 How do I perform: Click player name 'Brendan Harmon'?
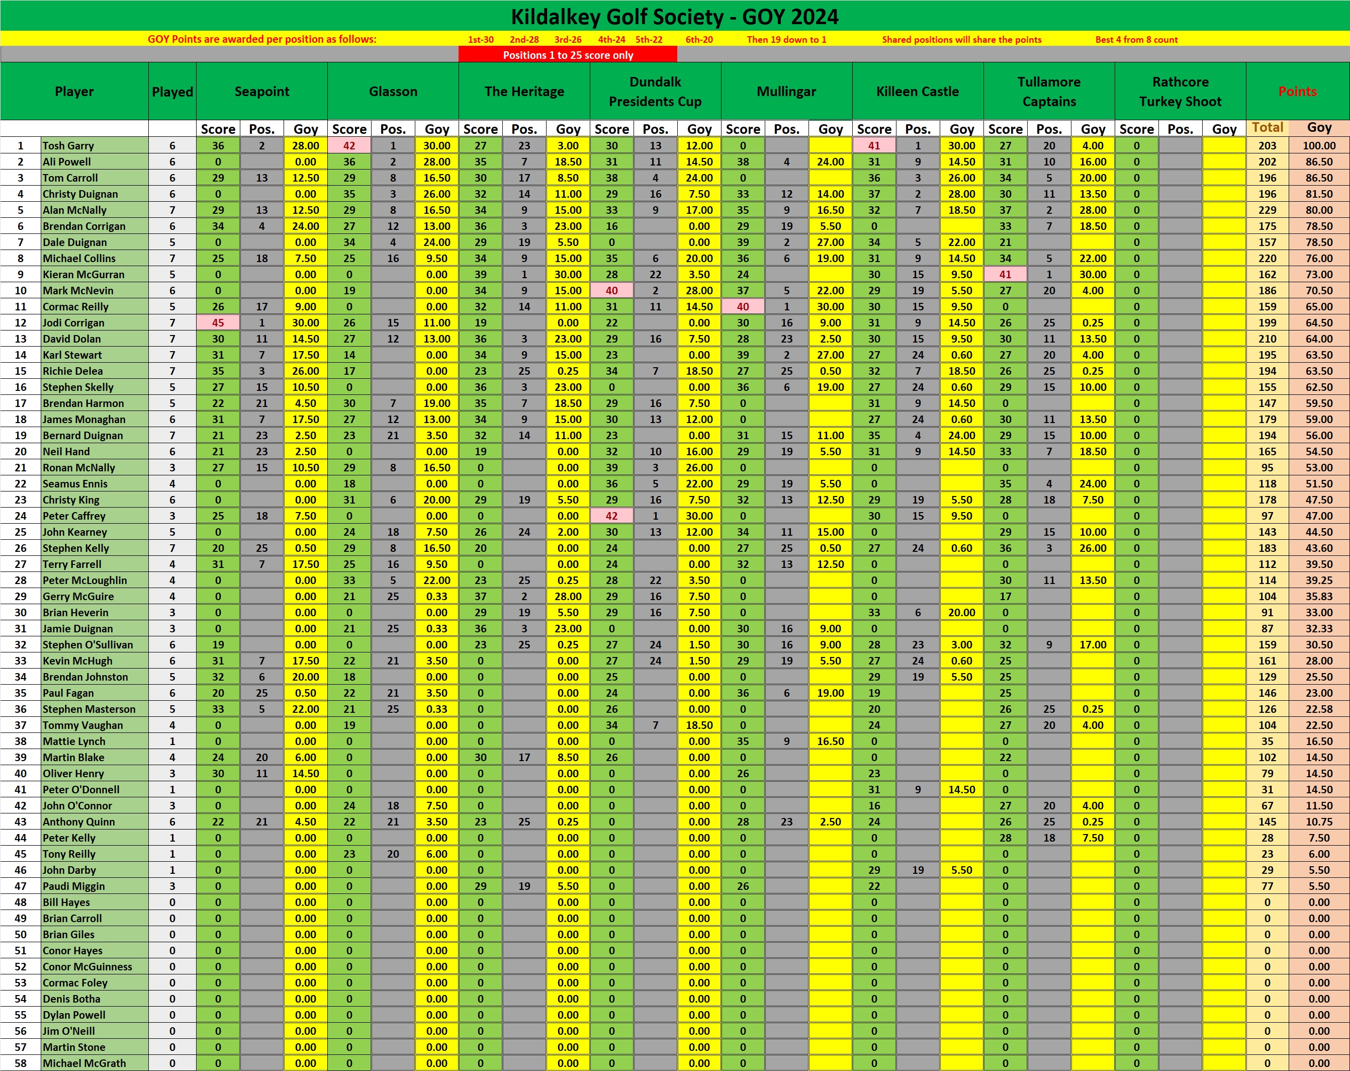click(83, 403)
